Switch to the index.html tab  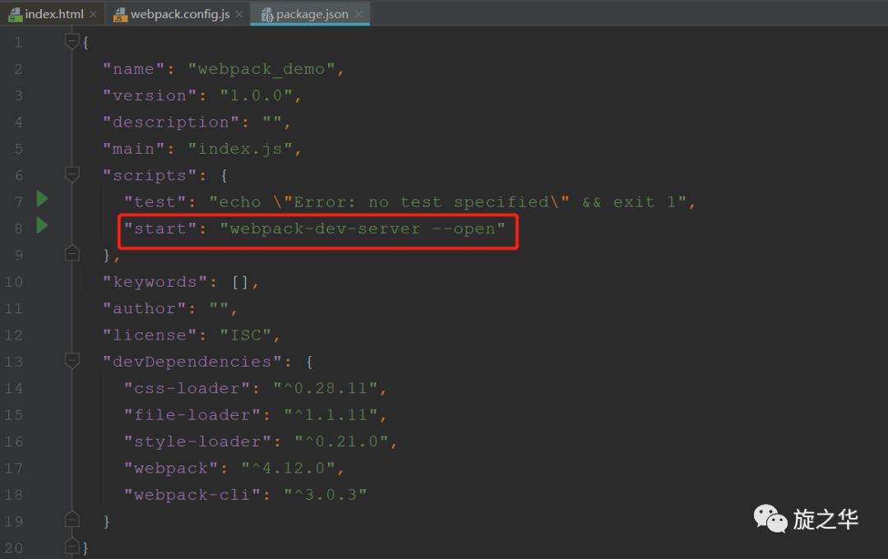(53, 14)
